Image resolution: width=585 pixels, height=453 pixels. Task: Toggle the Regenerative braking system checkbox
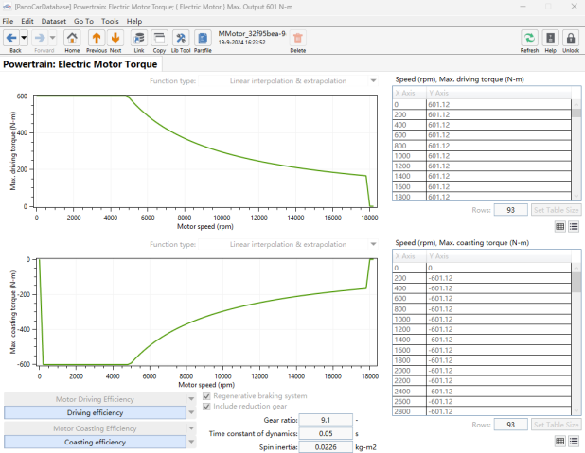(x=206, y=396)
